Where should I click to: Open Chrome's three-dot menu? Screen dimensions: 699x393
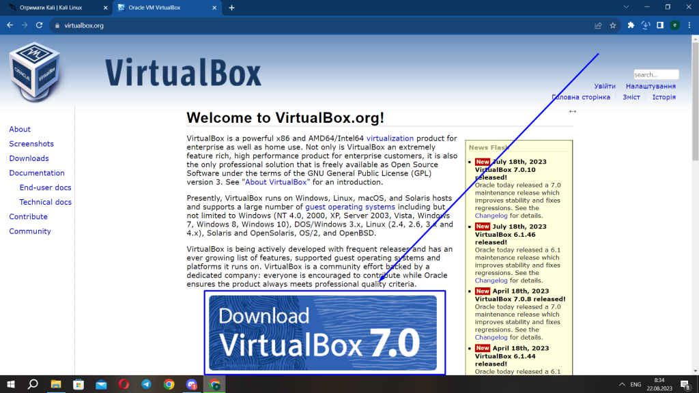click(691, 25)
